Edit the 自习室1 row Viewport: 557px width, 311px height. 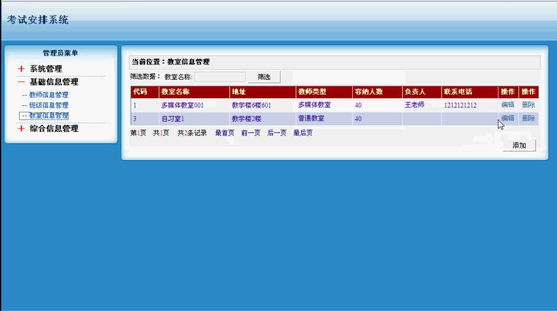[508, 118]
